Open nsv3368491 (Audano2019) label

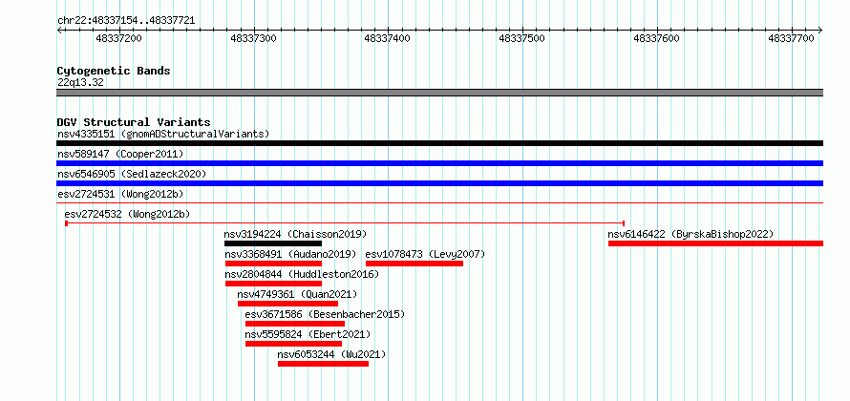(x=291, y=254)
